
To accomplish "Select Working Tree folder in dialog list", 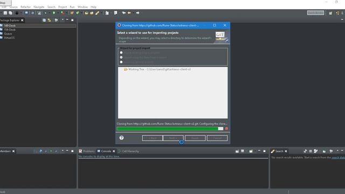I will [157, 70].
